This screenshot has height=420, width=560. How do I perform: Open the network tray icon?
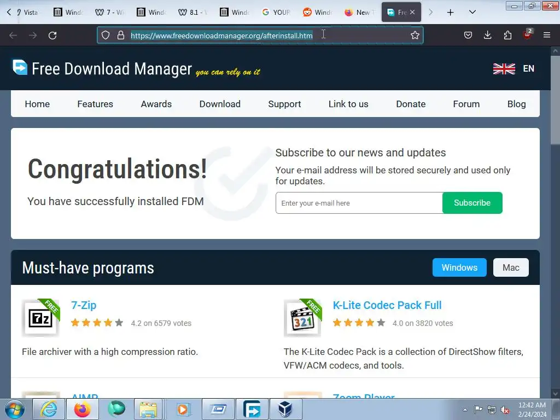492,410
